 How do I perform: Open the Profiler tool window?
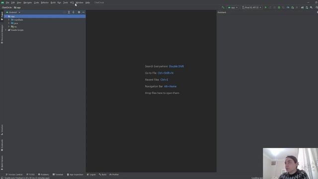click(x=114, y=175)
